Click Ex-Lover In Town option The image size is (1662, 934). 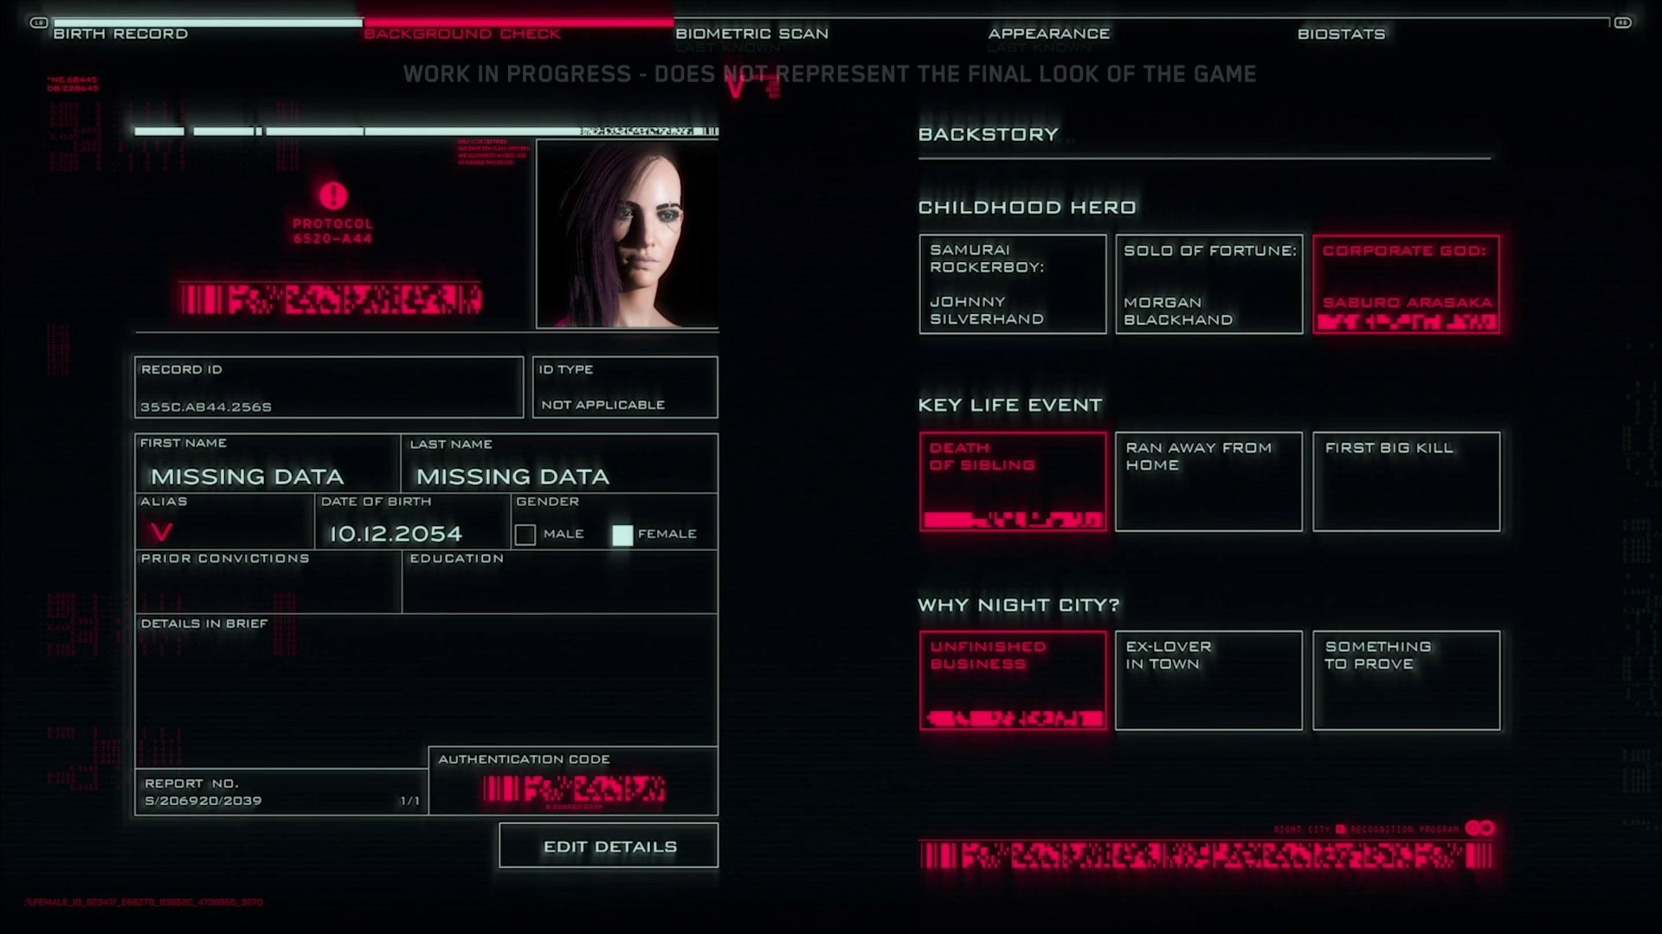pos(1207,680)
